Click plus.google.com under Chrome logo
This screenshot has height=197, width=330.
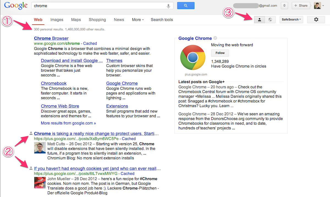[x=196, y=74]
